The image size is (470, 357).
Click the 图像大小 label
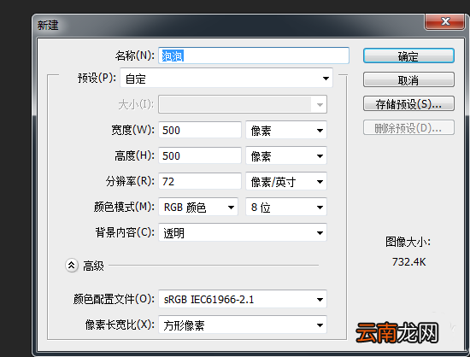click(408, 242)
